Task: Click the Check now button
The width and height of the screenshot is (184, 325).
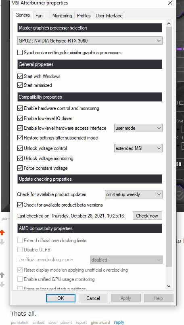Action: [x=147, y=216]
